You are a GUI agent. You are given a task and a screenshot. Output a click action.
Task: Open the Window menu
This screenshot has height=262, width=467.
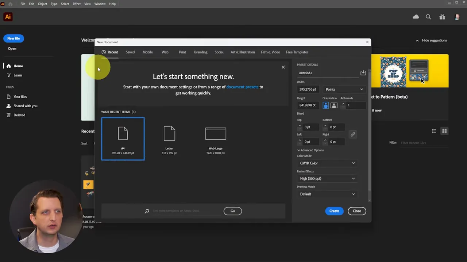pos(100,4)
